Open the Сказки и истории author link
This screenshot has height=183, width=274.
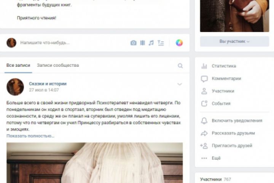point(48,84)
